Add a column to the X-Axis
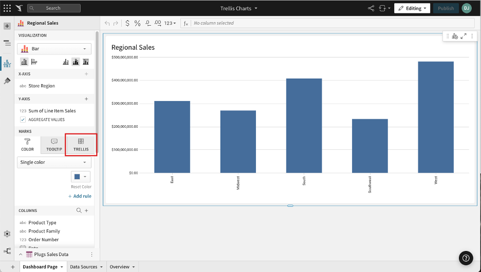The height and width of the screenshot is (272, 481). [86, 74]
